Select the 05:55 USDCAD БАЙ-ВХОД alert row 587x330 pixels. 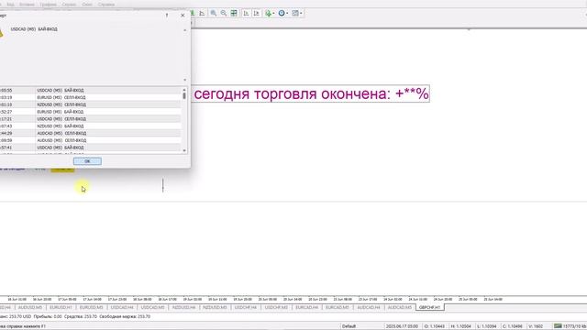pyautogui.click(x=90, y=90)
